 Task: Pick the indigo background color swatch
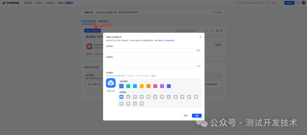(x=169, y=86)
